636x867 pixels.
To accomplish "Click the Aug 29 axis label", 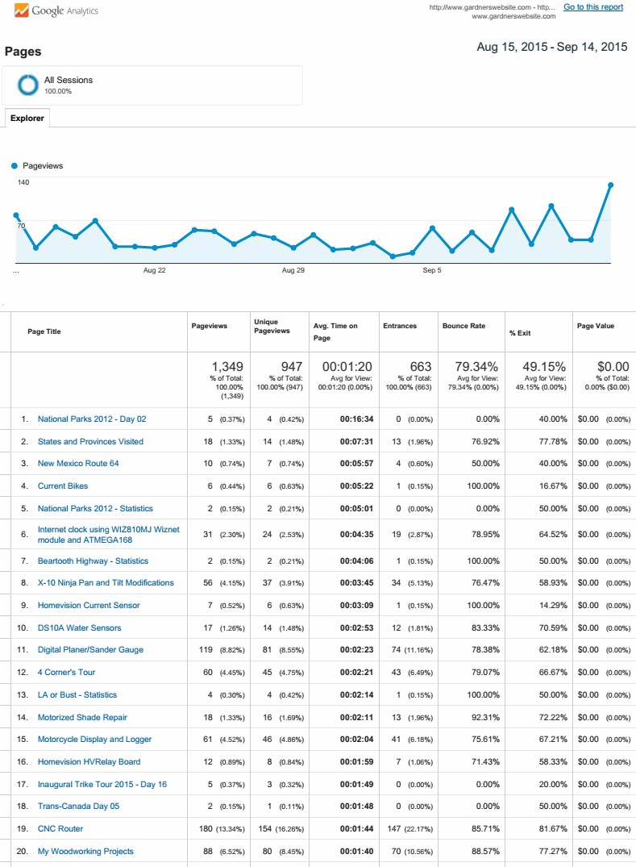I will (293, 270).
